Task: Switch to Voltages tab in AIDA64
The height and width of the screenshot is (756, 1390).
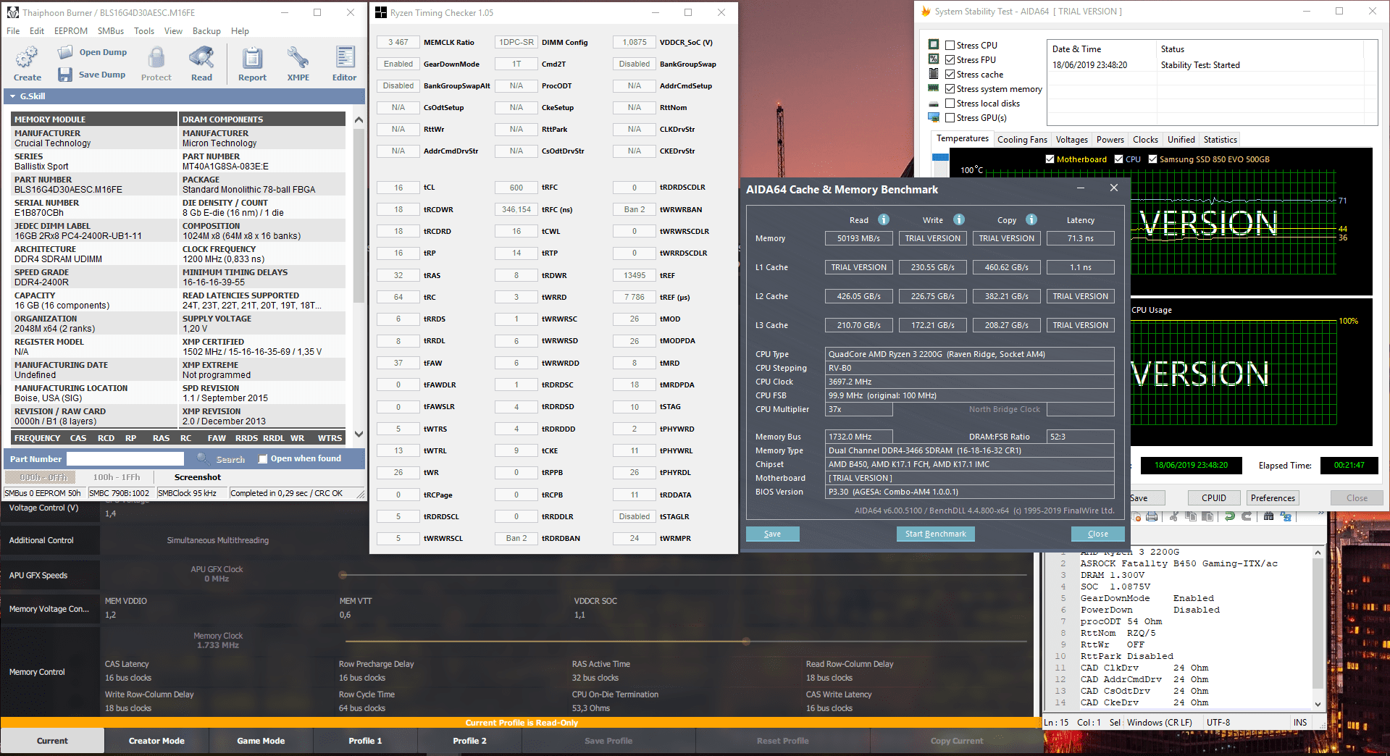Action: (x=1071, y=140)
